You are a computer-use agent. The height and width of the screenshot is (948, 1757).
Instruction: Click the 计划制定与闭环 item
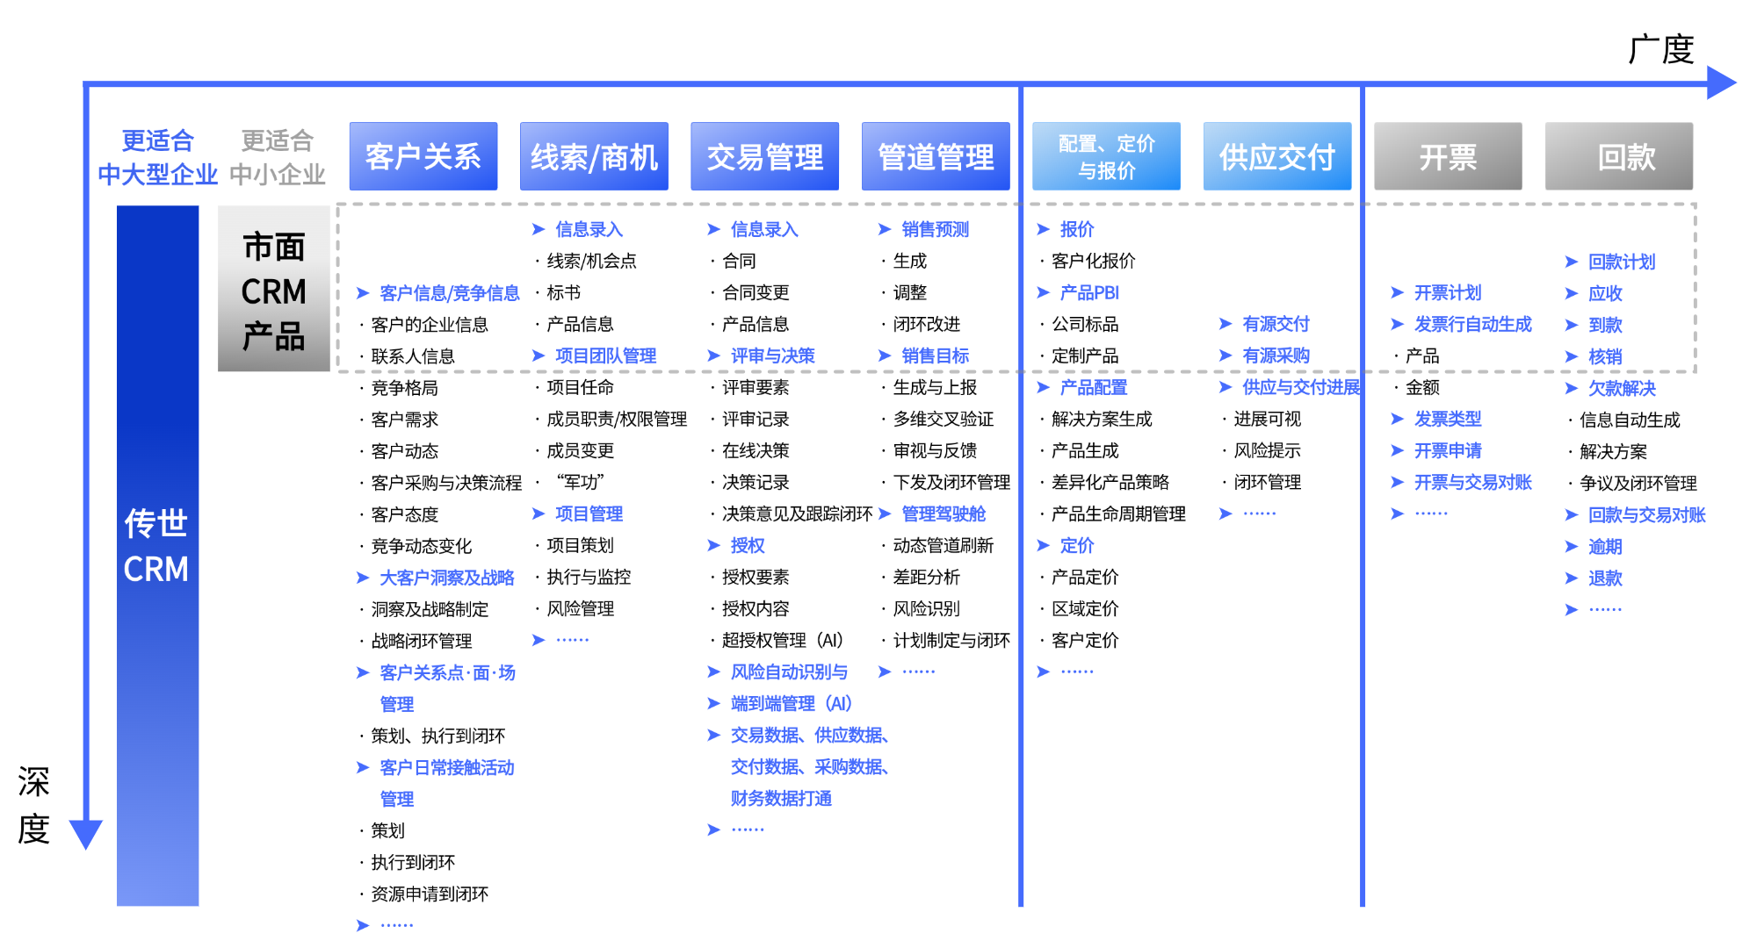951,640
